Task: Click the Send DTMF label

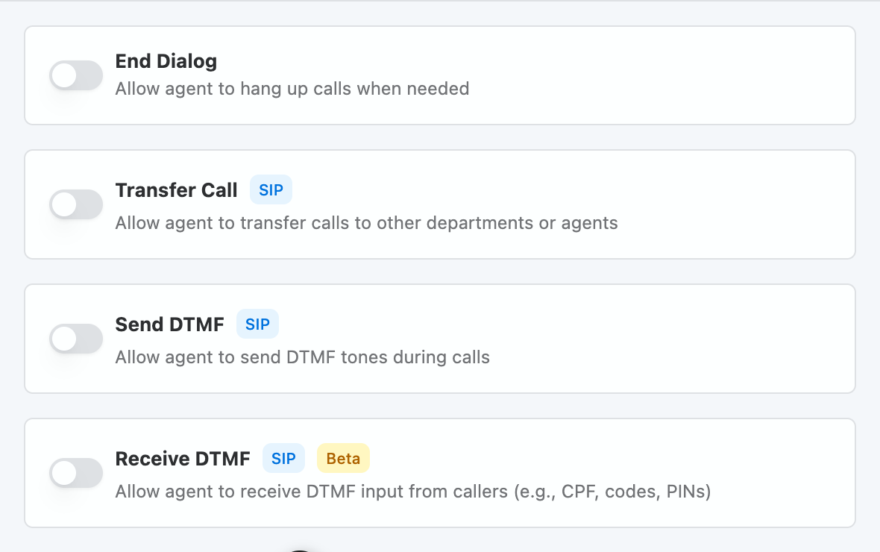Action: (169, 324)
